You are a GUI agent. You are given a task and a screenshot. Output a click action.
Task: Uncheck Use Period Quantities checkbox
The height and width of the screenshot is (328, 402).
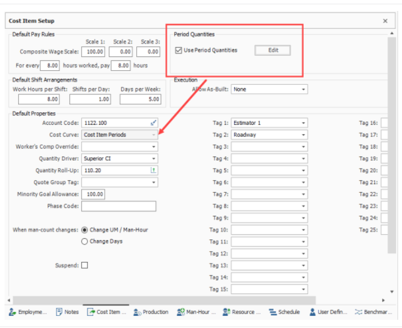pyautogui.click(x=178, y=51)
